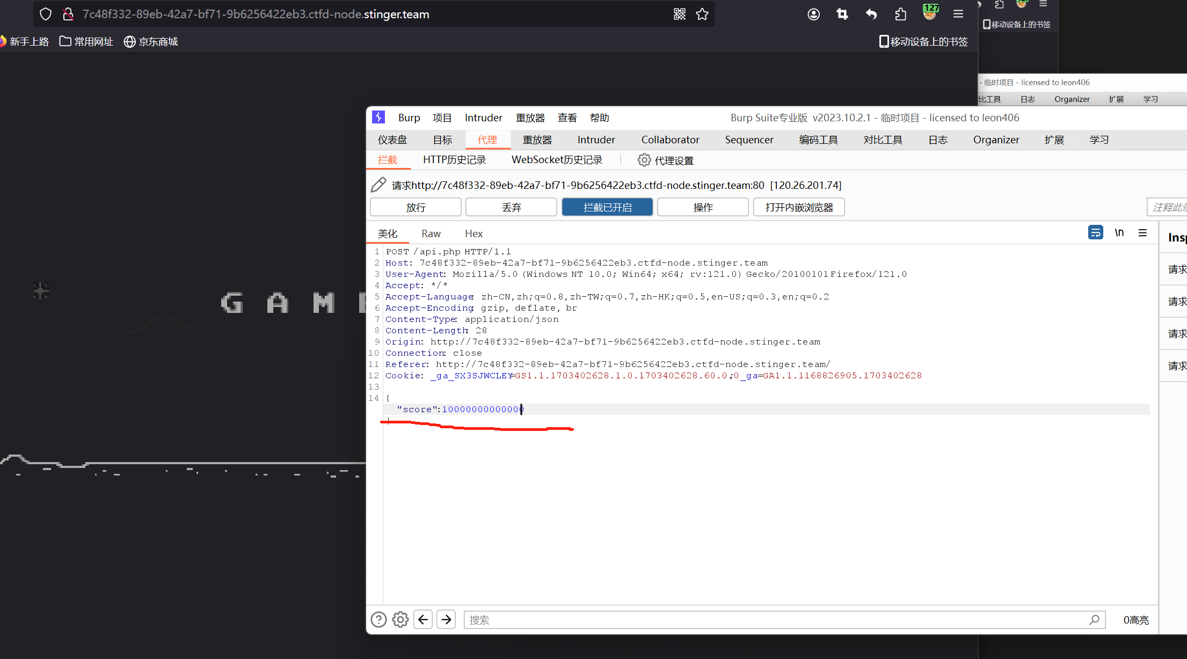This screenshot has height=659, width=1187.
Task: Forward the intercepted request
Action: [416, 207]
